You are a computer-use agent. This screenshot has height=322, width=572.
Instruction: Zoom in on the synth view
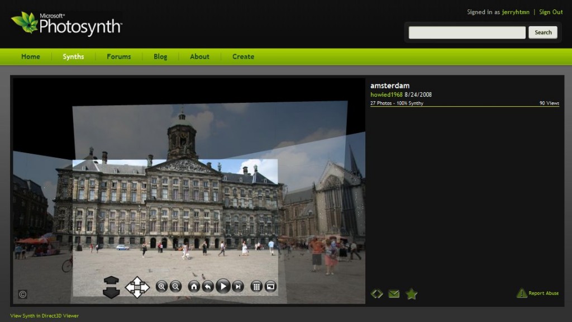tap(162, 287)
